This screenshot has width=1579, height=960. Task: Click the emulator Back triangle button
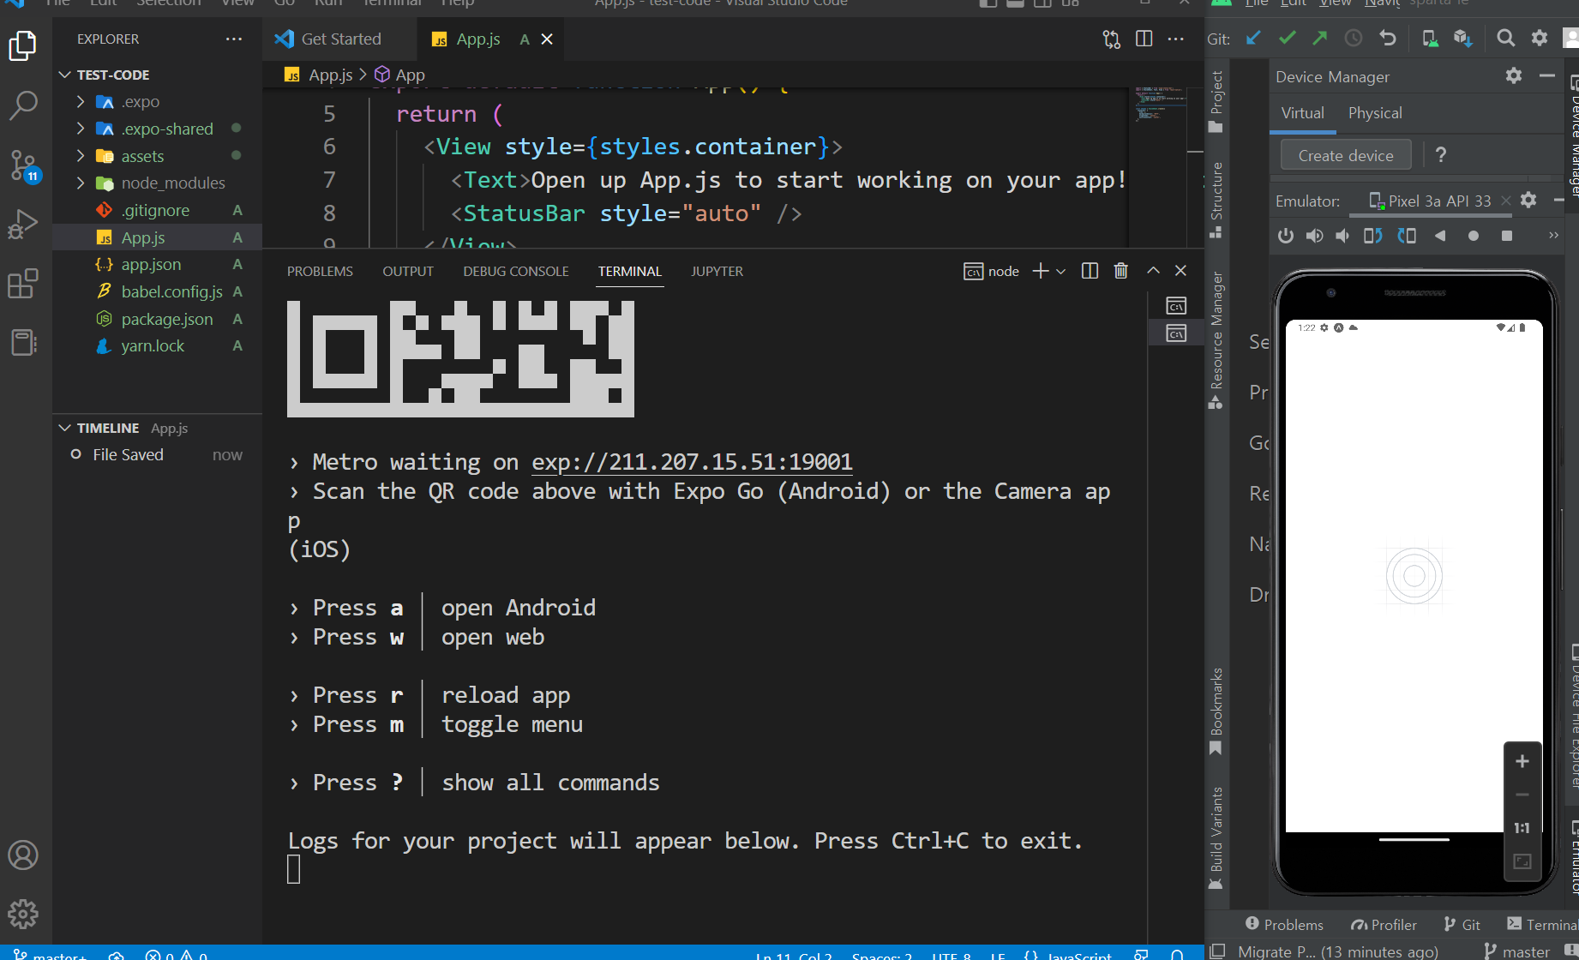[1440, 236]
